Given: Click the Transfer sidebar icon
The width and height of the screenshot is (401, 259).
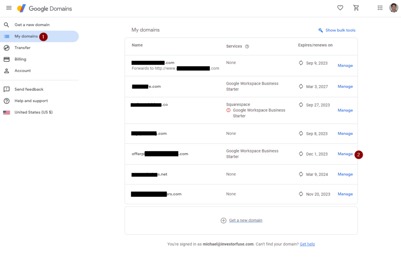Looking at the screenshot, I should (x=7, y=48).
